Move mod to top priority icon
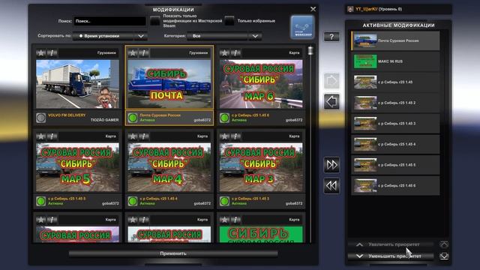Screen dimensions: 480x270 coord(444,244)
